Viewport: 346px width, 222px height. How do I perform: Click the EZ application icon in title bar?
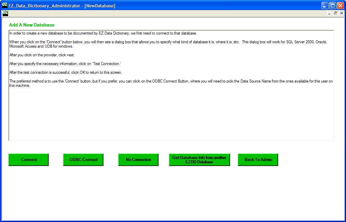tap(5, 5)
